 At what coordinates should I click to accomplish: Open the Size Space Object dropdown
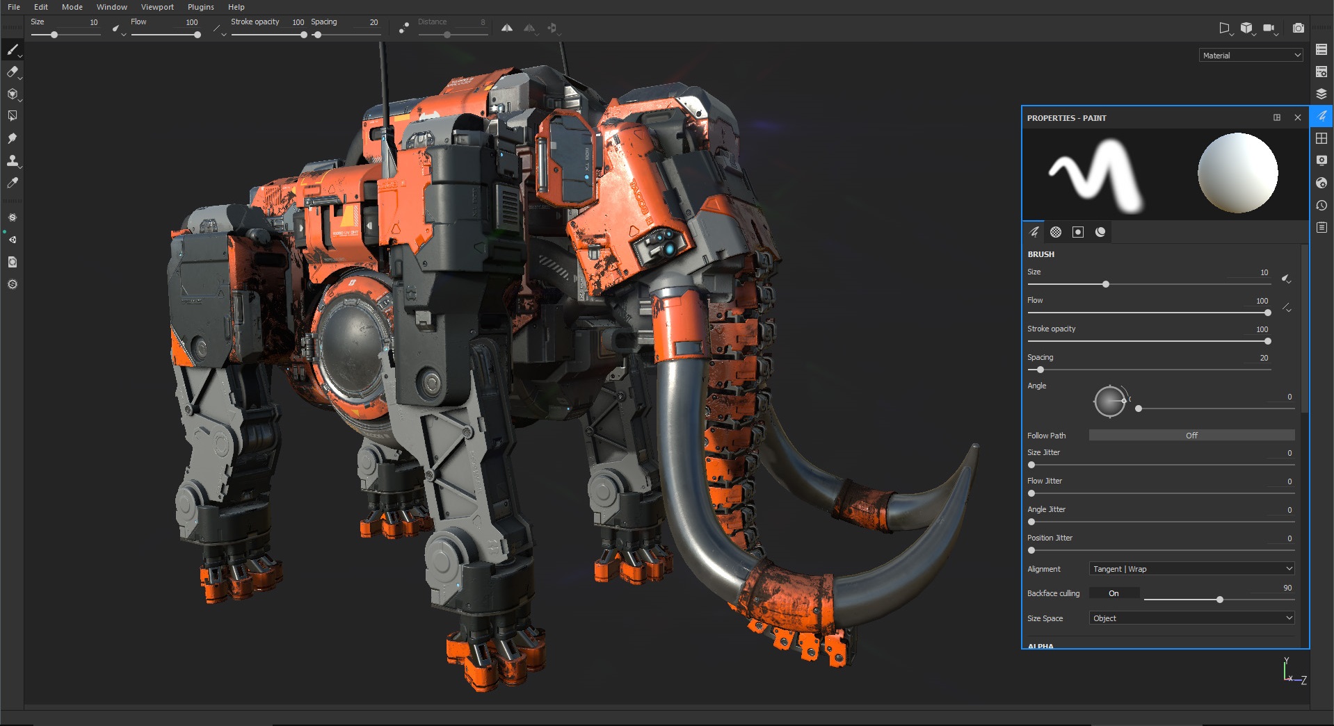(x=1191, y=618)
